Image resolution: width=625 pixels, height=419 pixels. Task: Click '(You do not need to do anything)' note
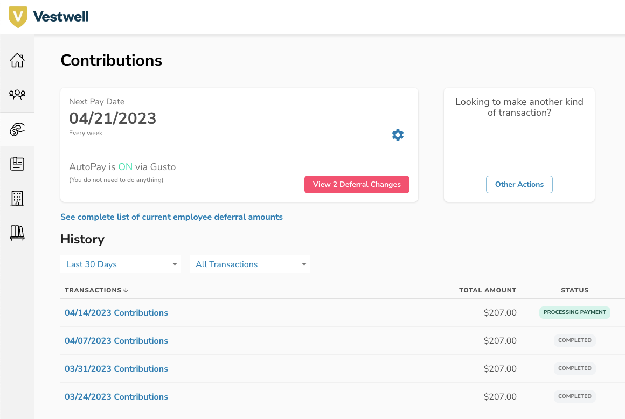tap(116, 180)
